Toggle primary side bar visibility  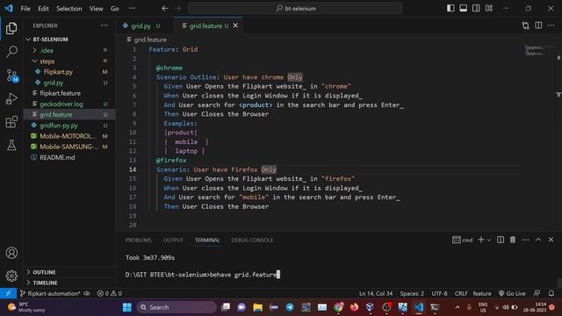(x=450, y=8)
